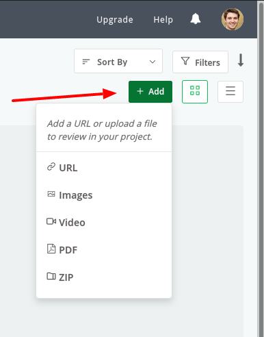Image resolution: width=264 pixels, height=337 pixels.
Task: Choose Images from the Add menu
Action: click(x=104, y=195)
